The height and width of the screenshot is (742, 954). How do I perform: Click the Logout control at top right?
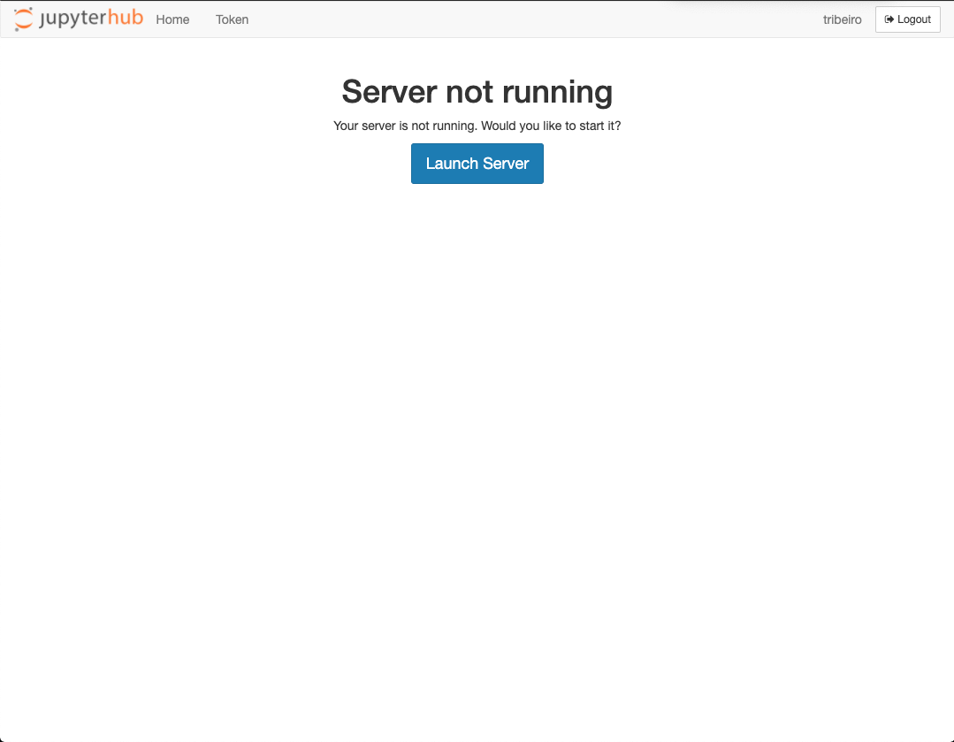tap(907, 19)
